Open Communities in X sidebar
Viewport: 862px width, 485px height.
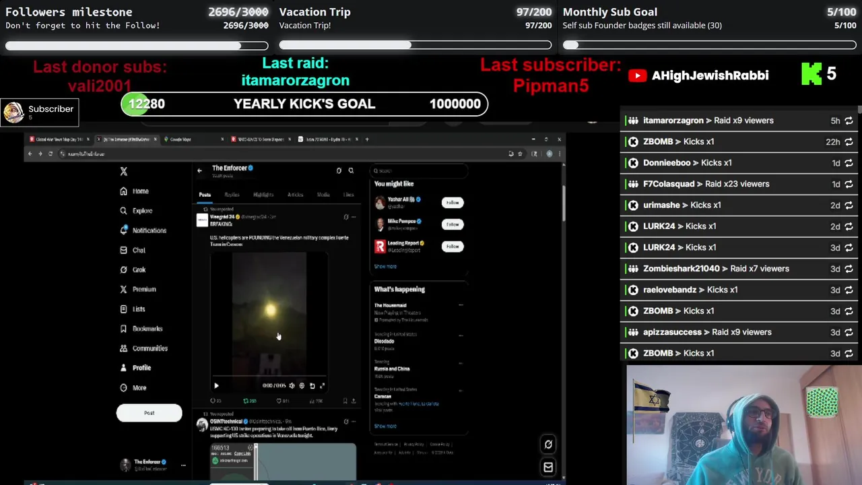click(x=143, y=348)
